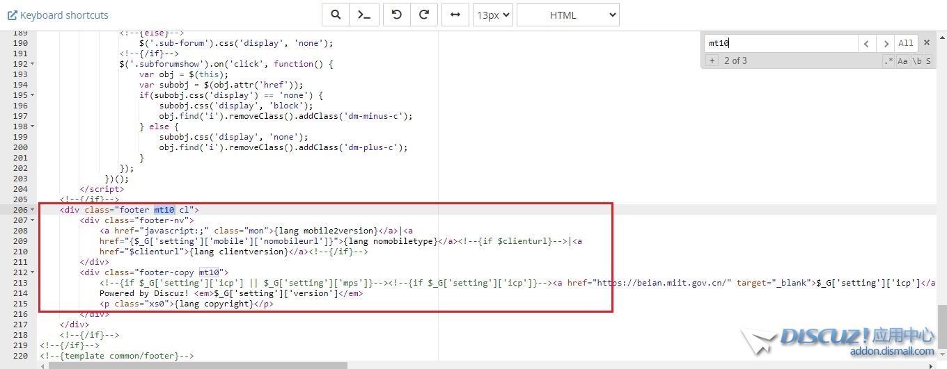The image size is (947, 369).
Task: Toggle RegExp search option (.*)
Action: click(889, 61)
